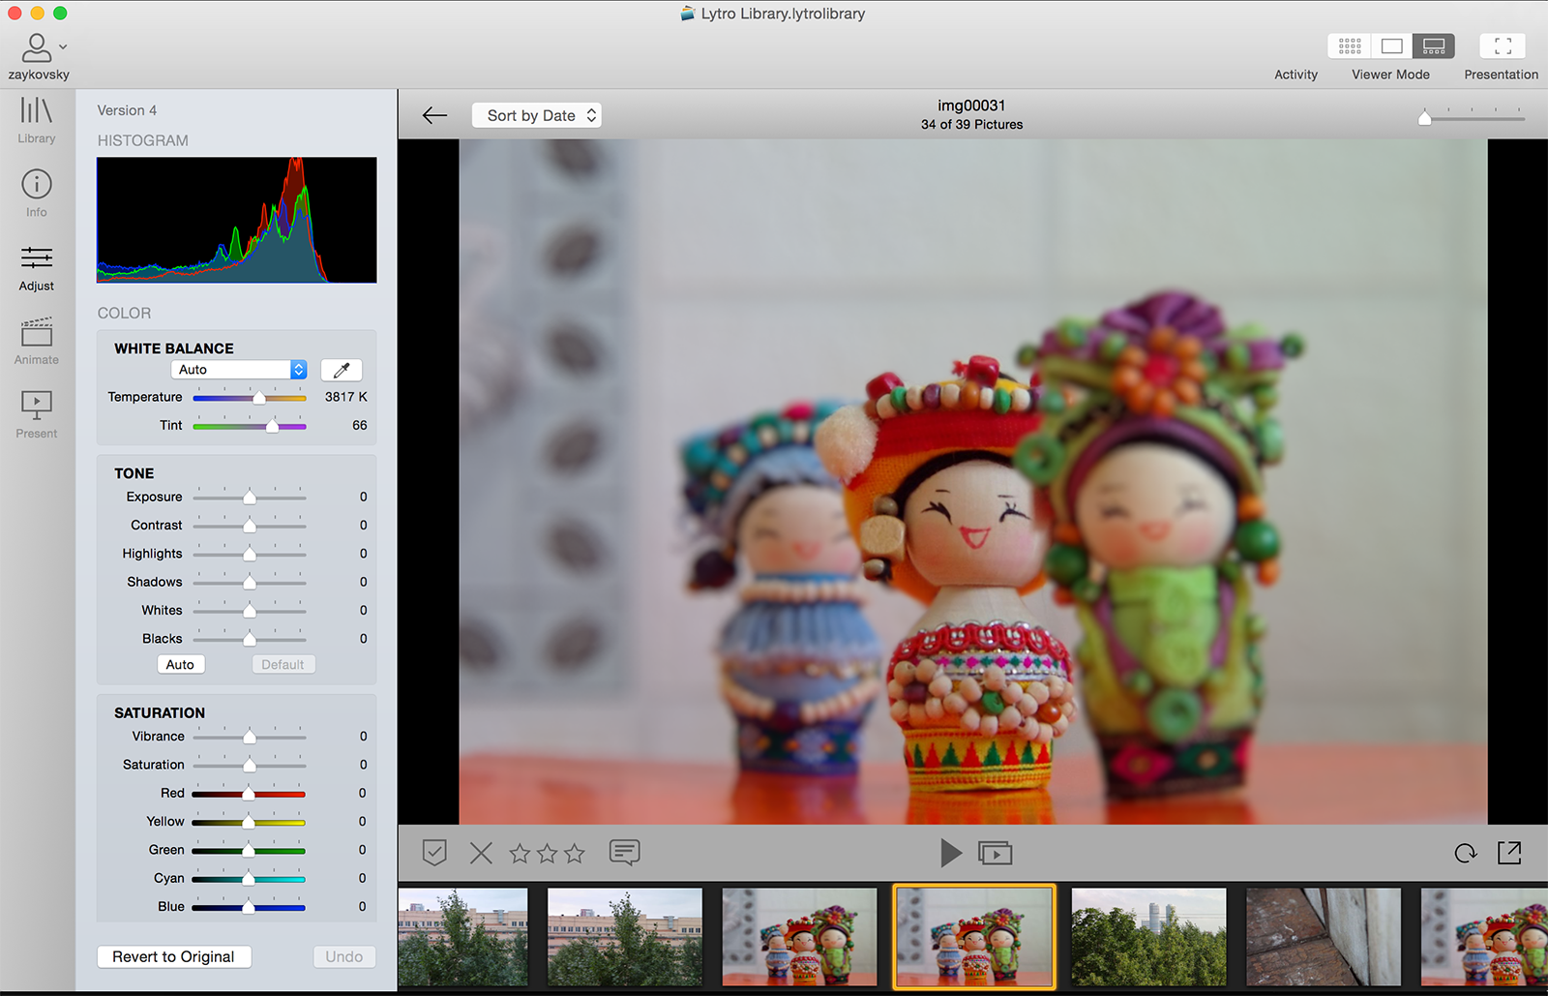Click the Temperature slider handle

coord(259,398)
